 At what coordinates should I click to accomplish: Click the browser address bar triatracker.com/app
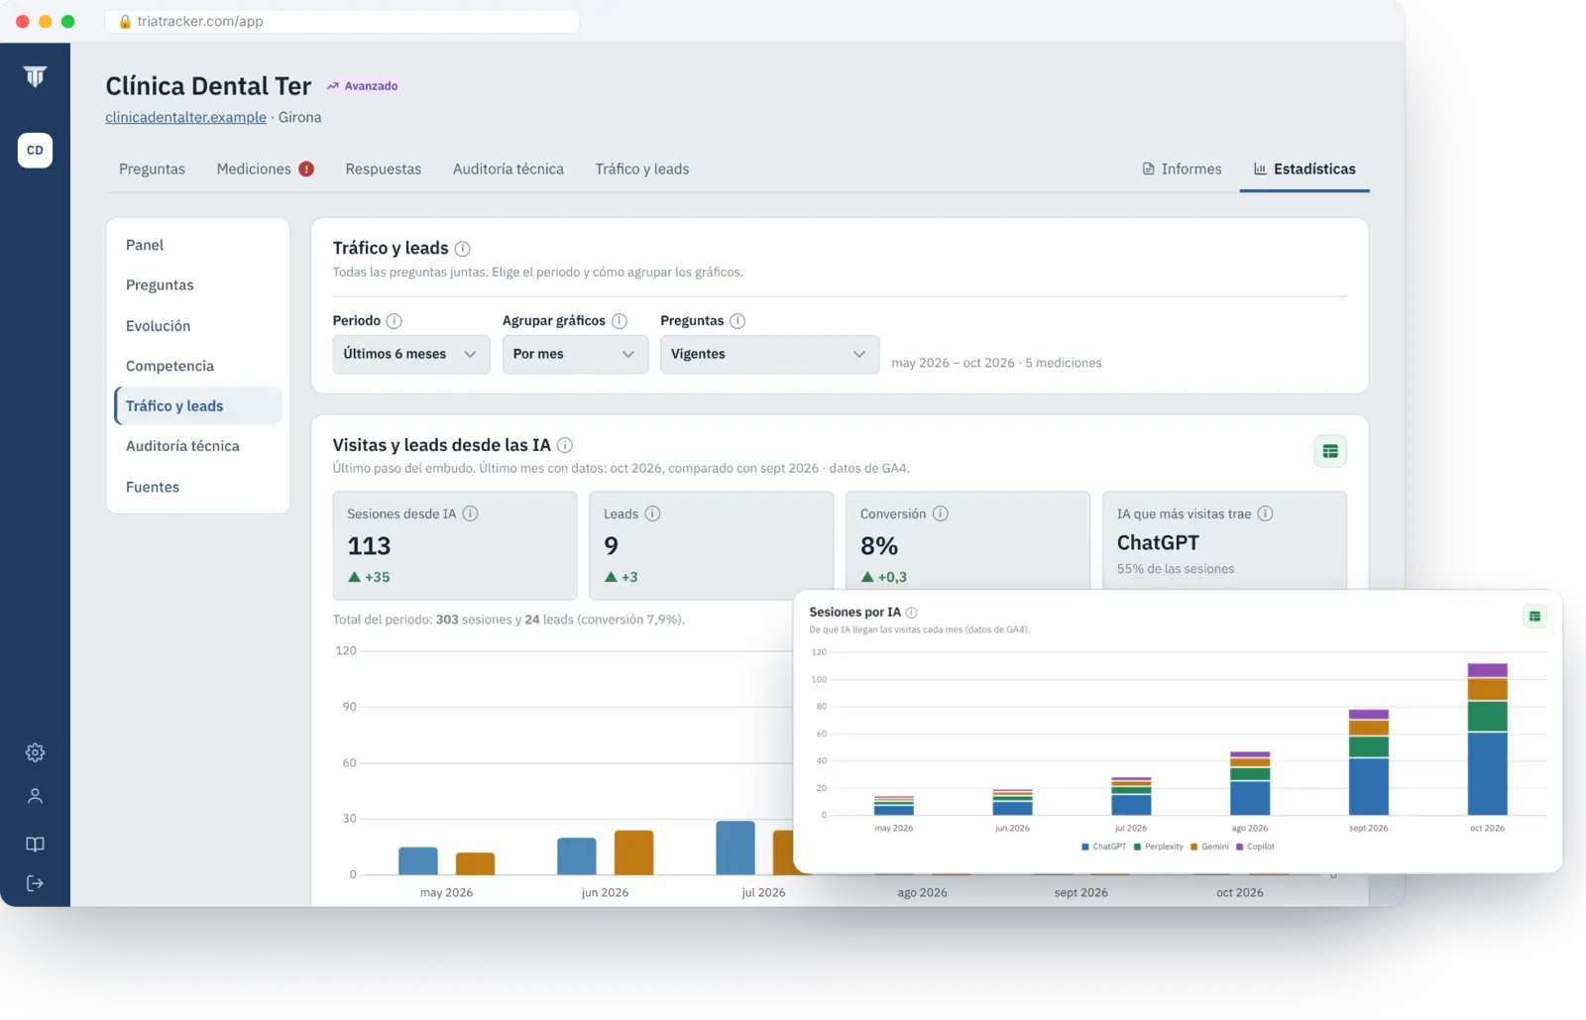click(342, 21)
